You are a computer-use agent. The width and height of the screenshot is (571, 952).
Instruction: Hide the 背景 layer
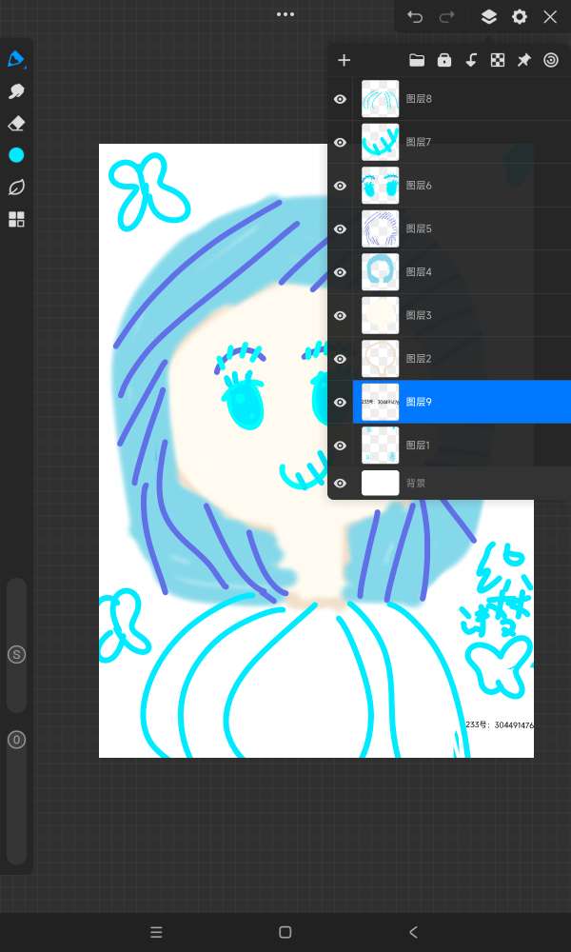[340, 483]
